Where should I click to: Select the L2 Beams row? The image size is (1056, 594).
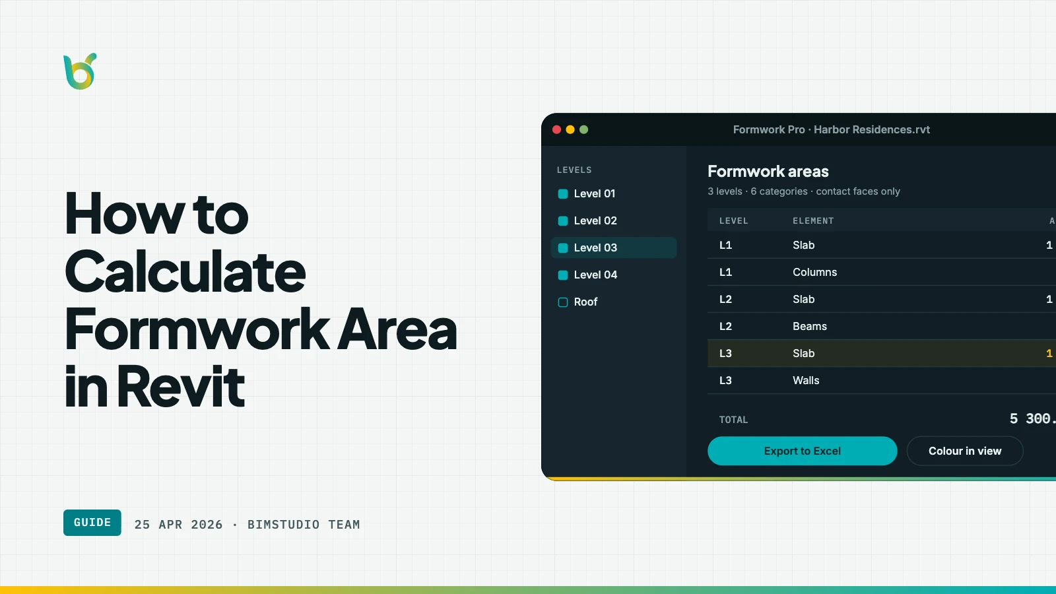coord(882,326)
